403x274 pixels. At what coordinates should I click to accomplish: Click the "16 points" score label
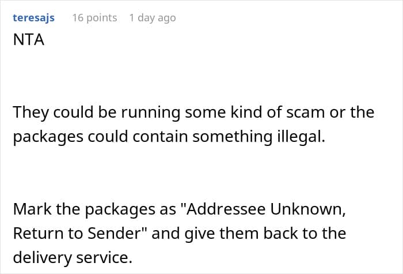94,18
